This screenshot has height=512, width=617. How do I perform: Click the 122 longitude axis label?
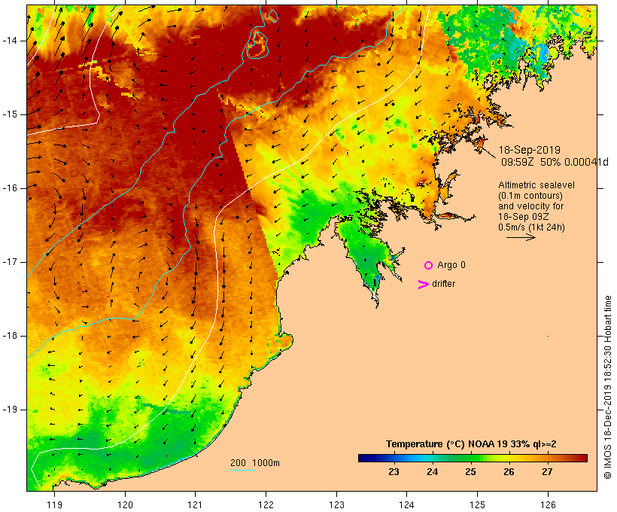point(266,504)
